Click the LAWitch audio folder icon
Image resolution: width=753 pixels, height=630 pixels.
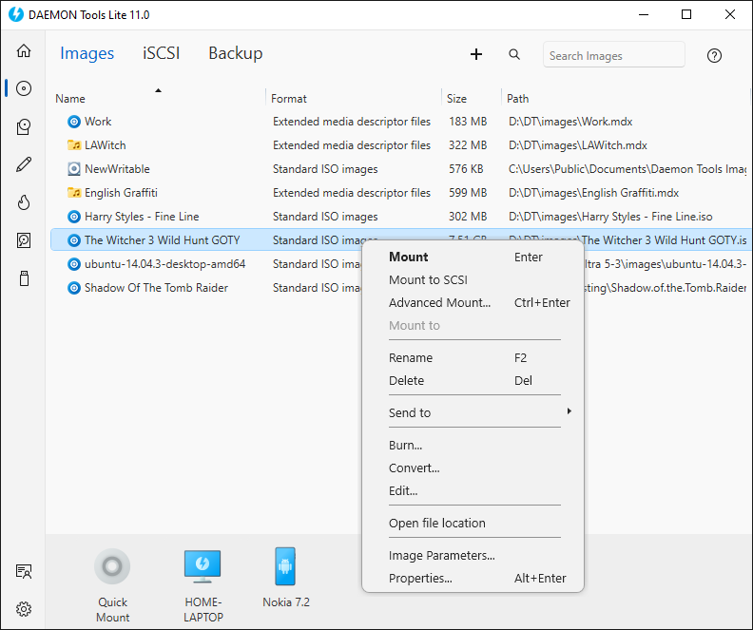click(x=74, y=144)
